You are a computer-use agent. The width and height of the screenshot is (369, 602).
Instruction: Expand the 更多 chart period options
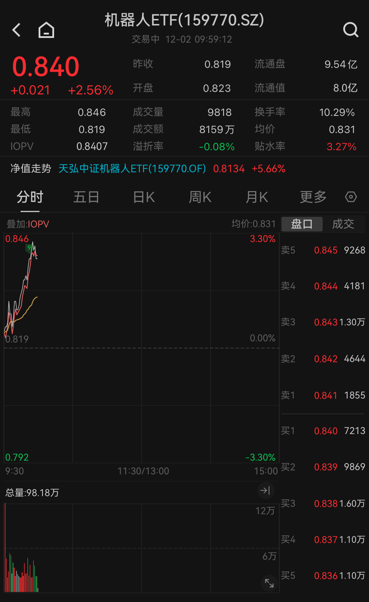point(313,197)
